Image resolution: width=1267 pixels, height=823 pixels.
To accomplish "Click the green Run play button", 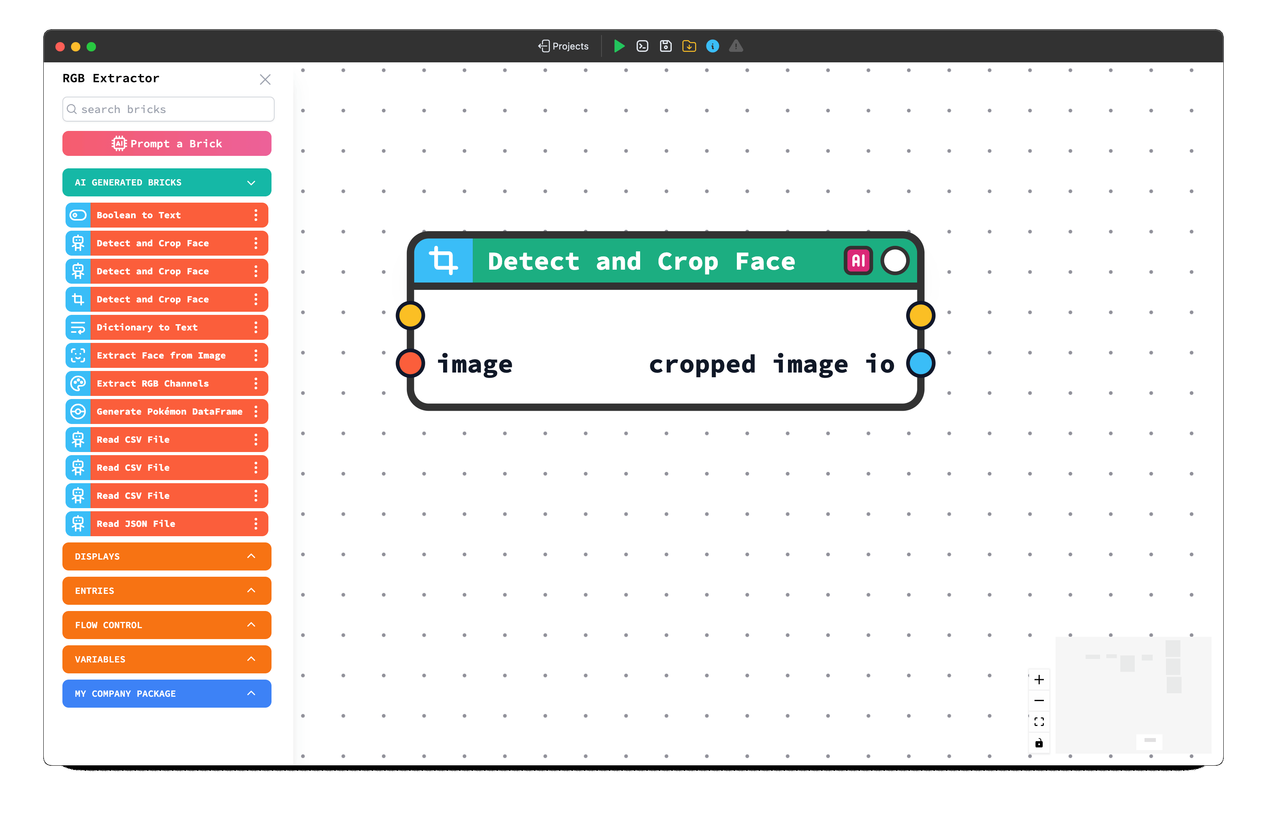I will pos(619,46).
